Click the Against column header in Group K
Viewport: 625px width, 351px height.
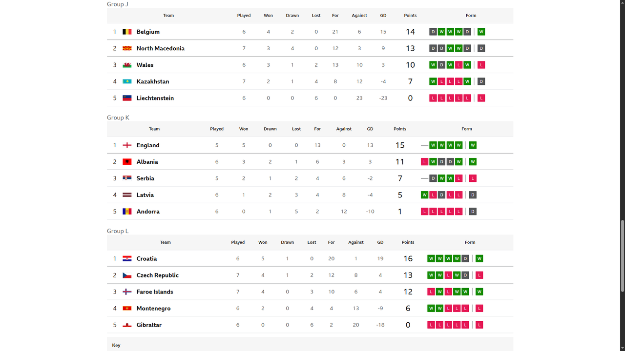(344, 129)
